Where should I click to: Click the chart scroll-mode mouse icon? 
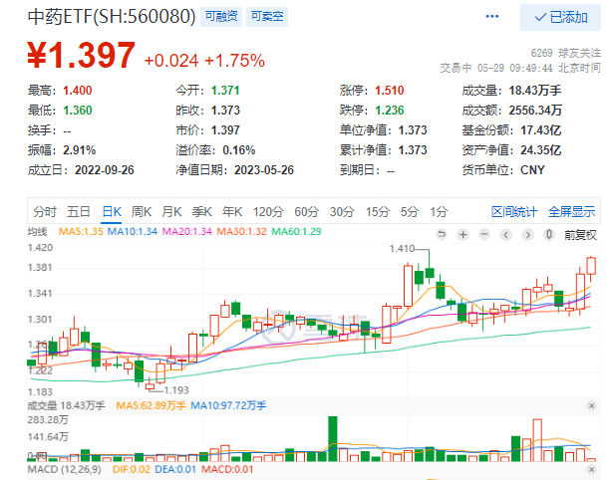click(549, 235)
